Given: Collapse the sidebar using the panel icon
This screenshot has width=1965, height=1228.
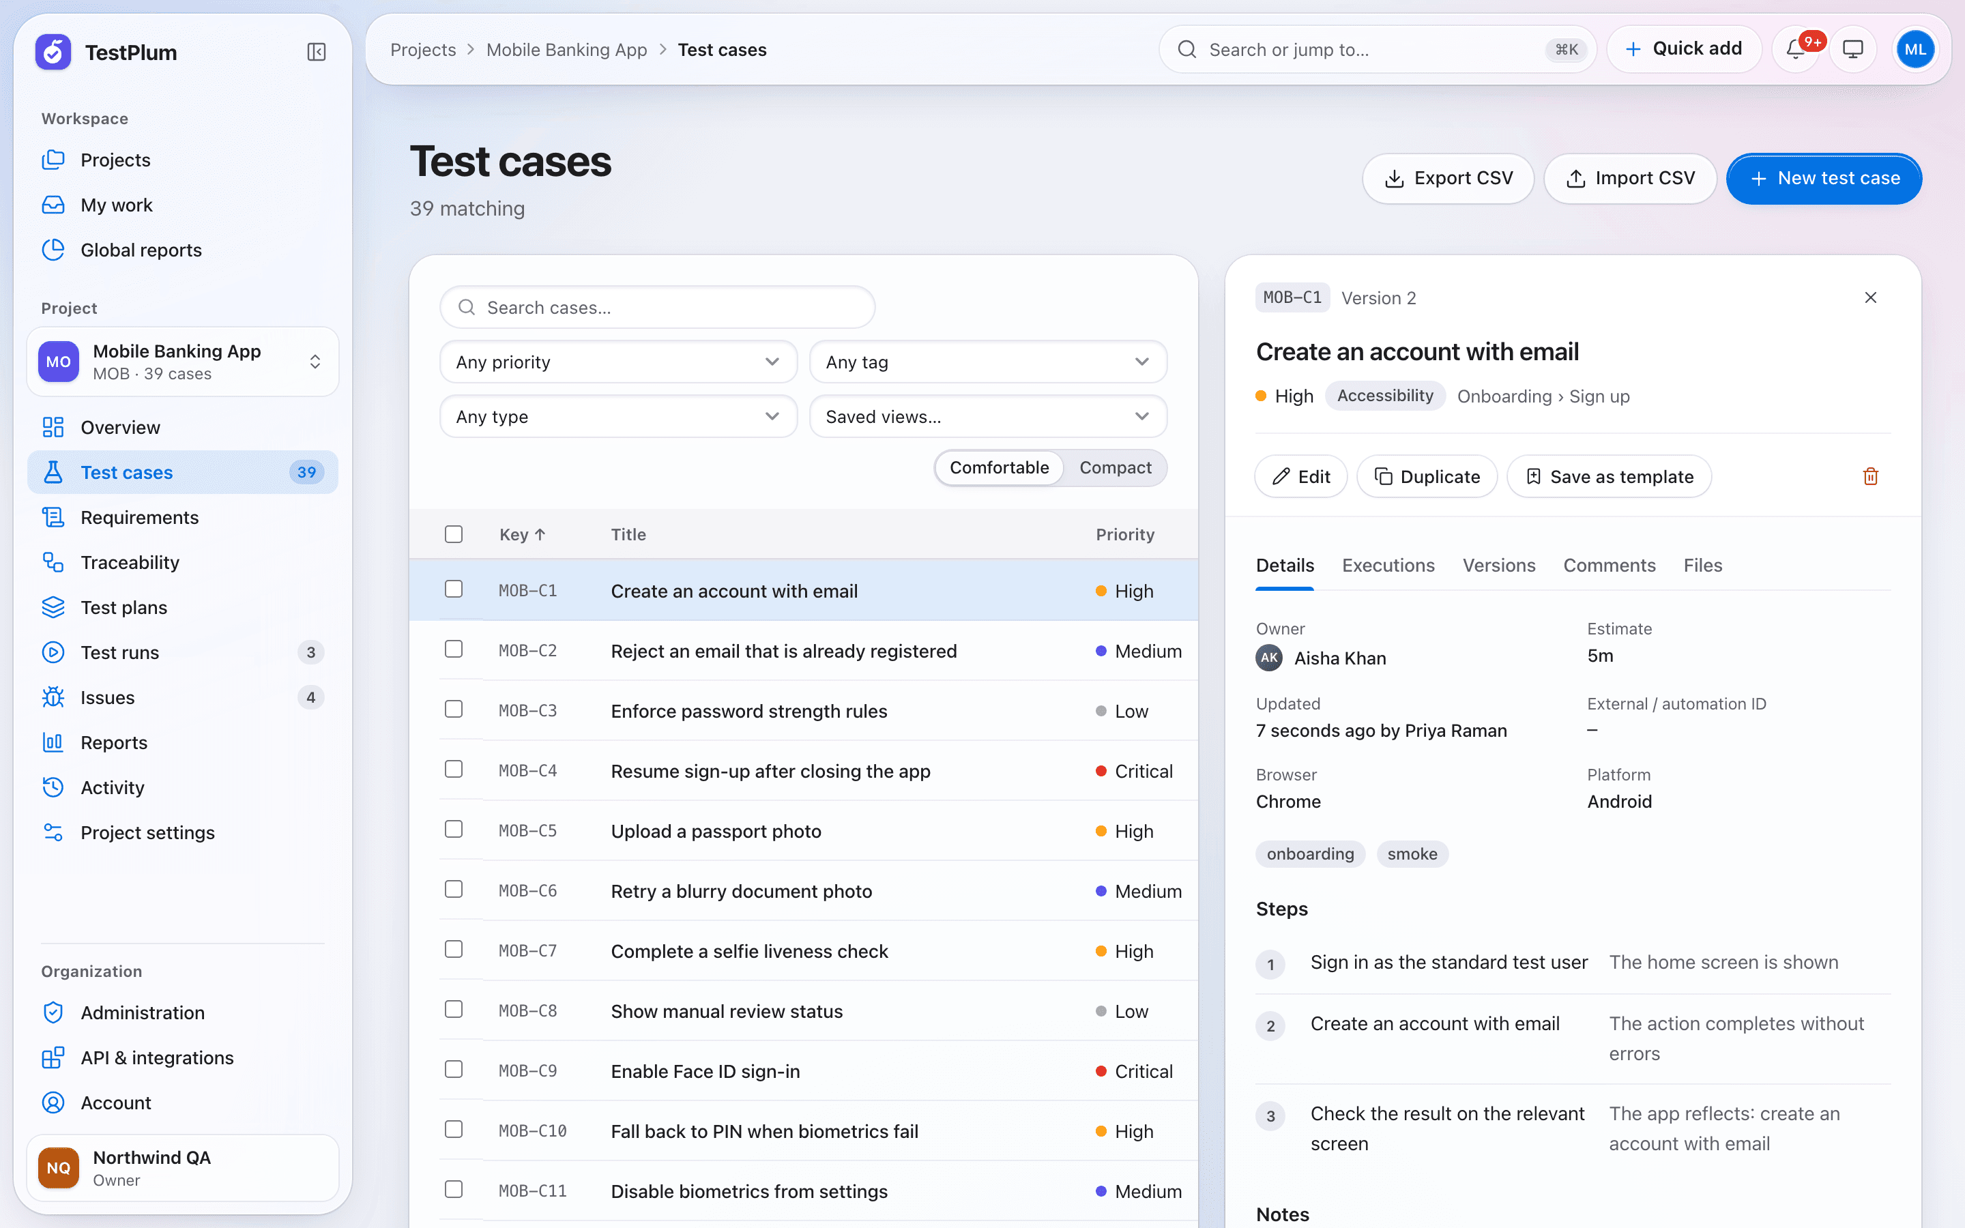Looking at the screenshot, I should (317, 52).
